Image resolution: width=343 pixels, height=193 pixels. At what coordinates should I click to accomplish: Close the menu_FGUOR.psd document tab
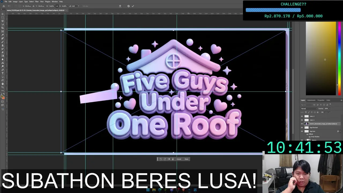[67, 10]
